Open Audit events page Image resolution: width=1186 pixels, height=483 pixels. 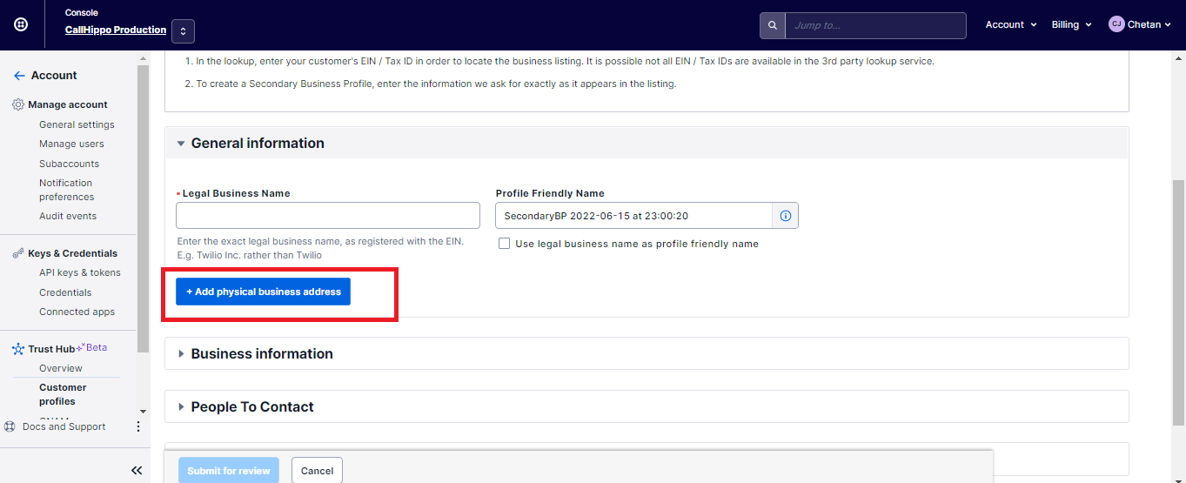point(68,216)
